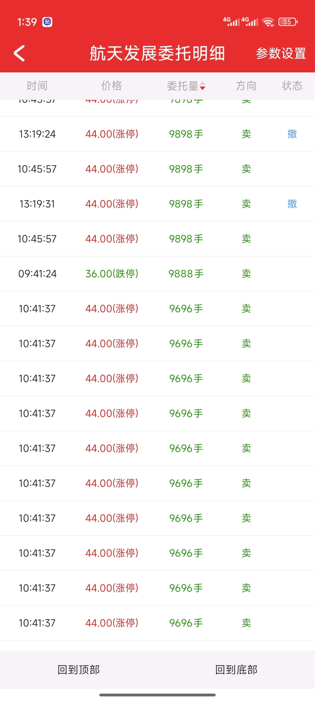Tap the Wi-Fi status icon
Viewport: 315px width, 701px height.
[x=268, y=22]
